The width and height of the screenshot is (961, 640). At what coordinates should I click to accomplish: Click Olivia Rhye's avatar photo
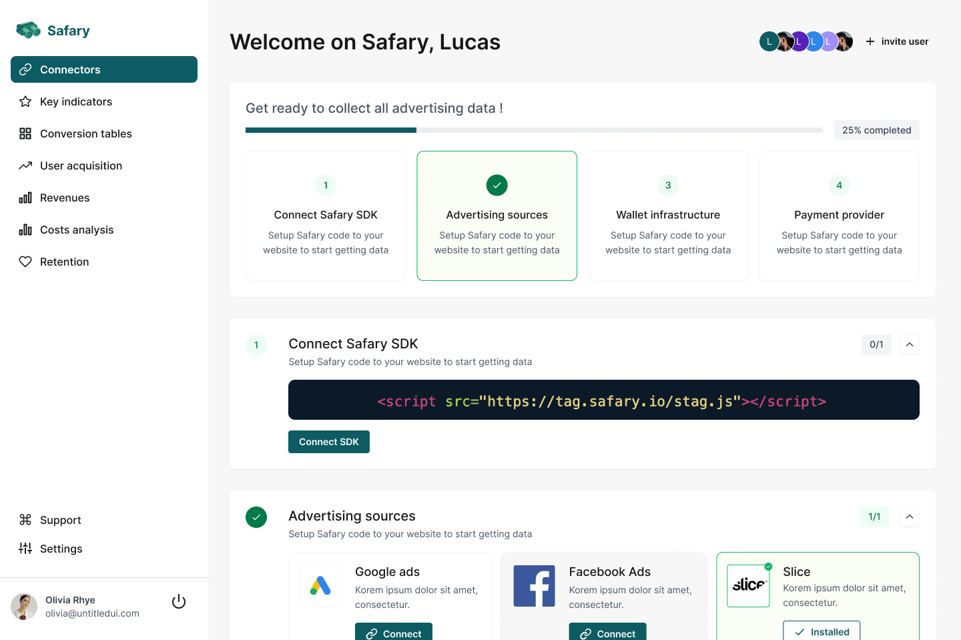click(24, 607)
